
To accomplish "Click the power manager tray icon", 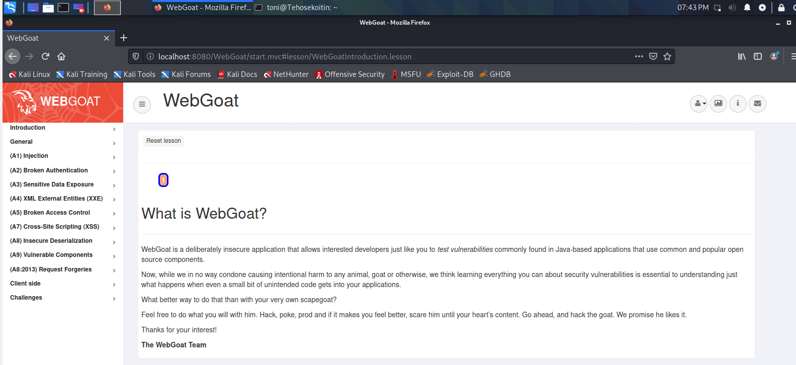I will click(x=762, y=8).
